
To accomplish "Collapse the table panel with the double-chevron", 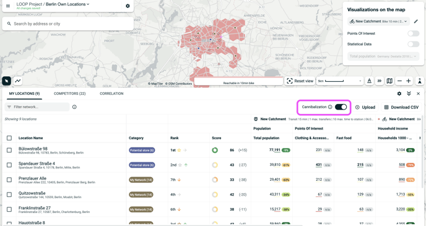I will (x=409, y=93).
